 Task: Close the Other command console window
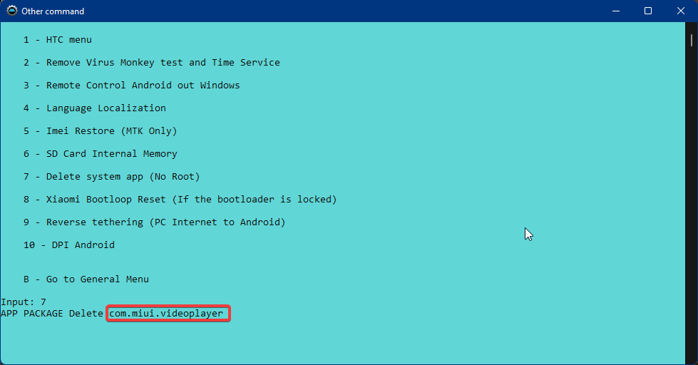[681, 11]
